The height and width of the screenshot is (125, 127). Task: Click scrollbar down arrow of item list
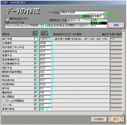124,113
